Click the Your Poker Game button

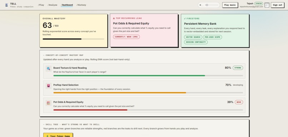pyautogui.click(x=58, y=135)
